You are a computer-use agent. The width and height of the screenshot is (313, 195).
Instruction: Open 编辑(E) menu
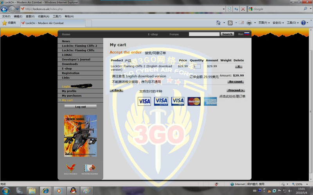tap(18, 16)
